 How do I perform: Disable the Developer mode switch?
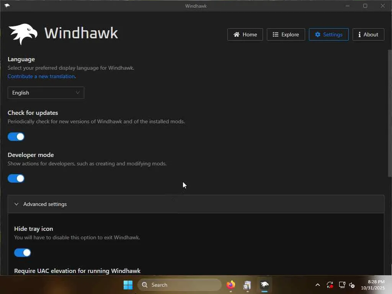click(16, 178)
